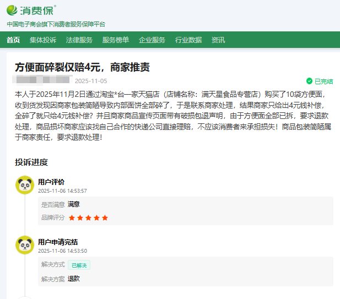The height and width of the screenshot is (299, 340).
Task: Click the panda avatar beside 用户评价
Action: tap(25, 186)
